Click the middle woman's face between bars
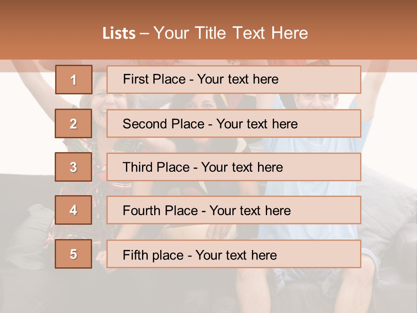 point(201,102)
